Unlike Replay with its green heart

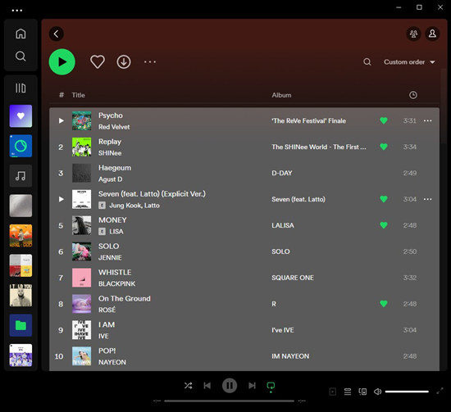pos(384,147)
